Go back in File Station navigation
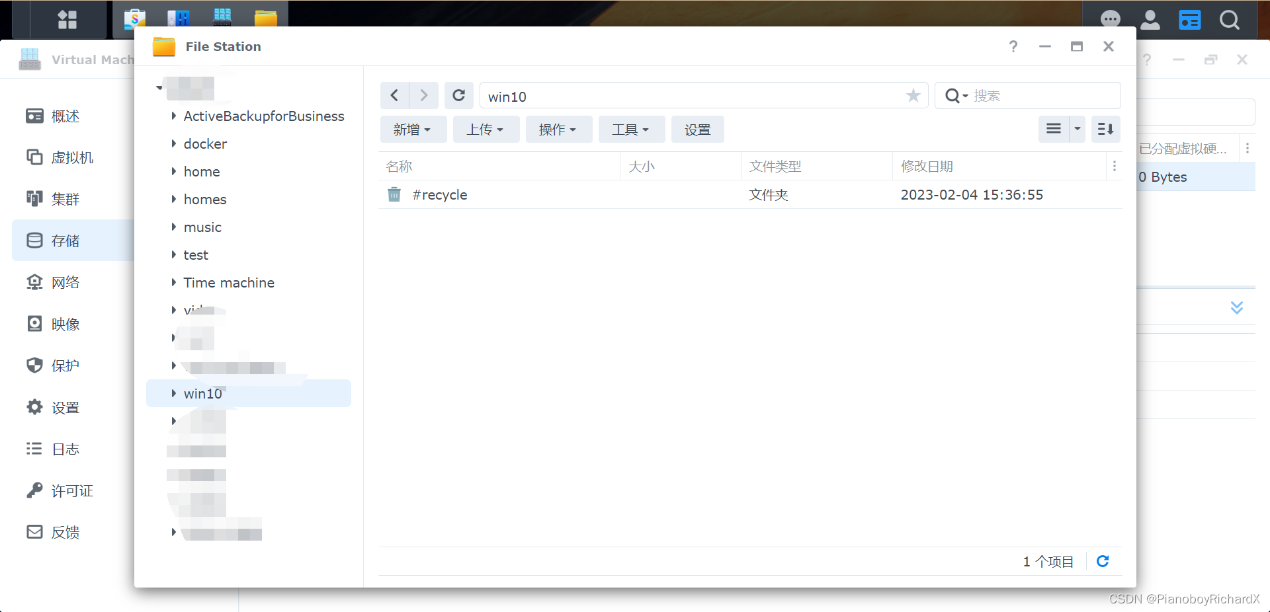This screenshot has height=612, width=1270. (394, 96)
